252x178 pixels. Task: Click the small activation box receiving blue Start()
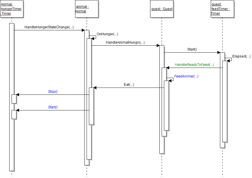coord(14,114)
